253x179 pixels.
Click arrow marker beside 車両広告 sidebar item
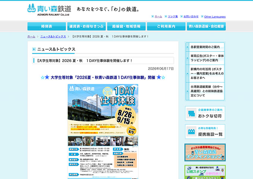tap(188, 58)
